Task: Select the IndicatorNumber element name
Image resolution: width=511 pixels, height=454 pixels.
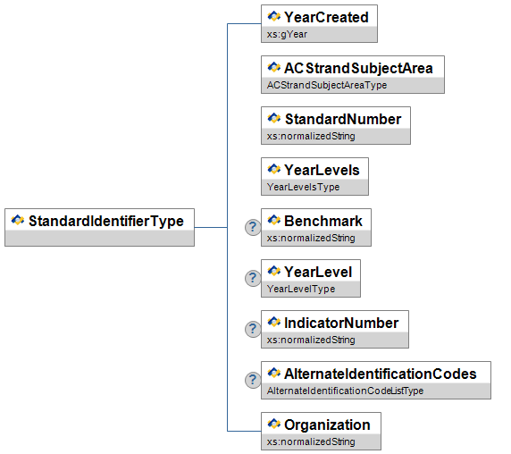Action: pyautogui.click(x=341, y=323)
